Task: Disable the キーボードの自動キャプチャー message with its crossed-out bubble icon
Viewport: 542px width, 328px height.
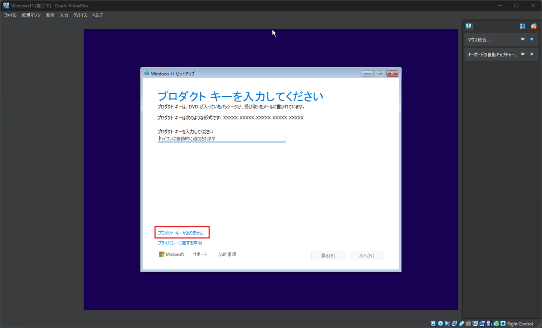Action: pos(523,54)
